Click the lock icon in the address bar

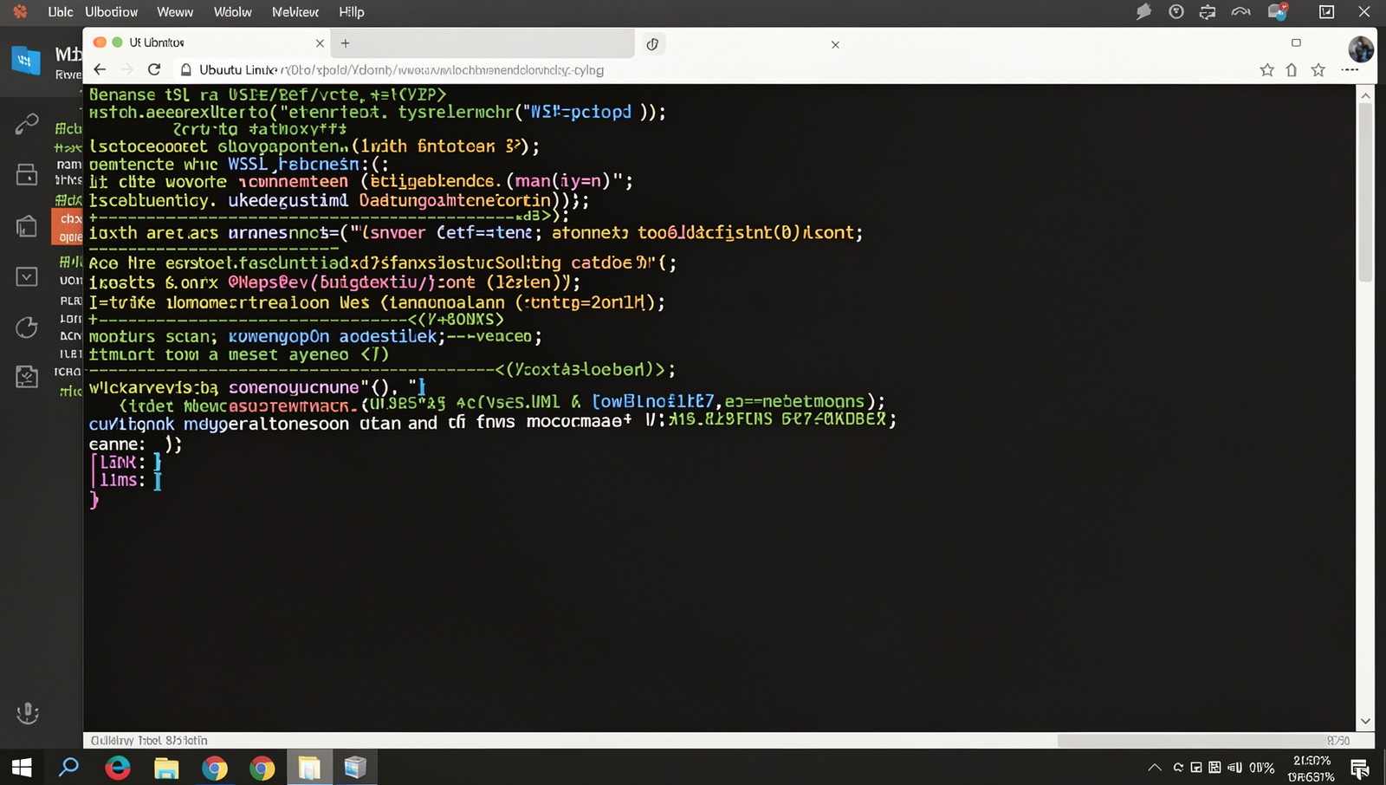point(185,69)
